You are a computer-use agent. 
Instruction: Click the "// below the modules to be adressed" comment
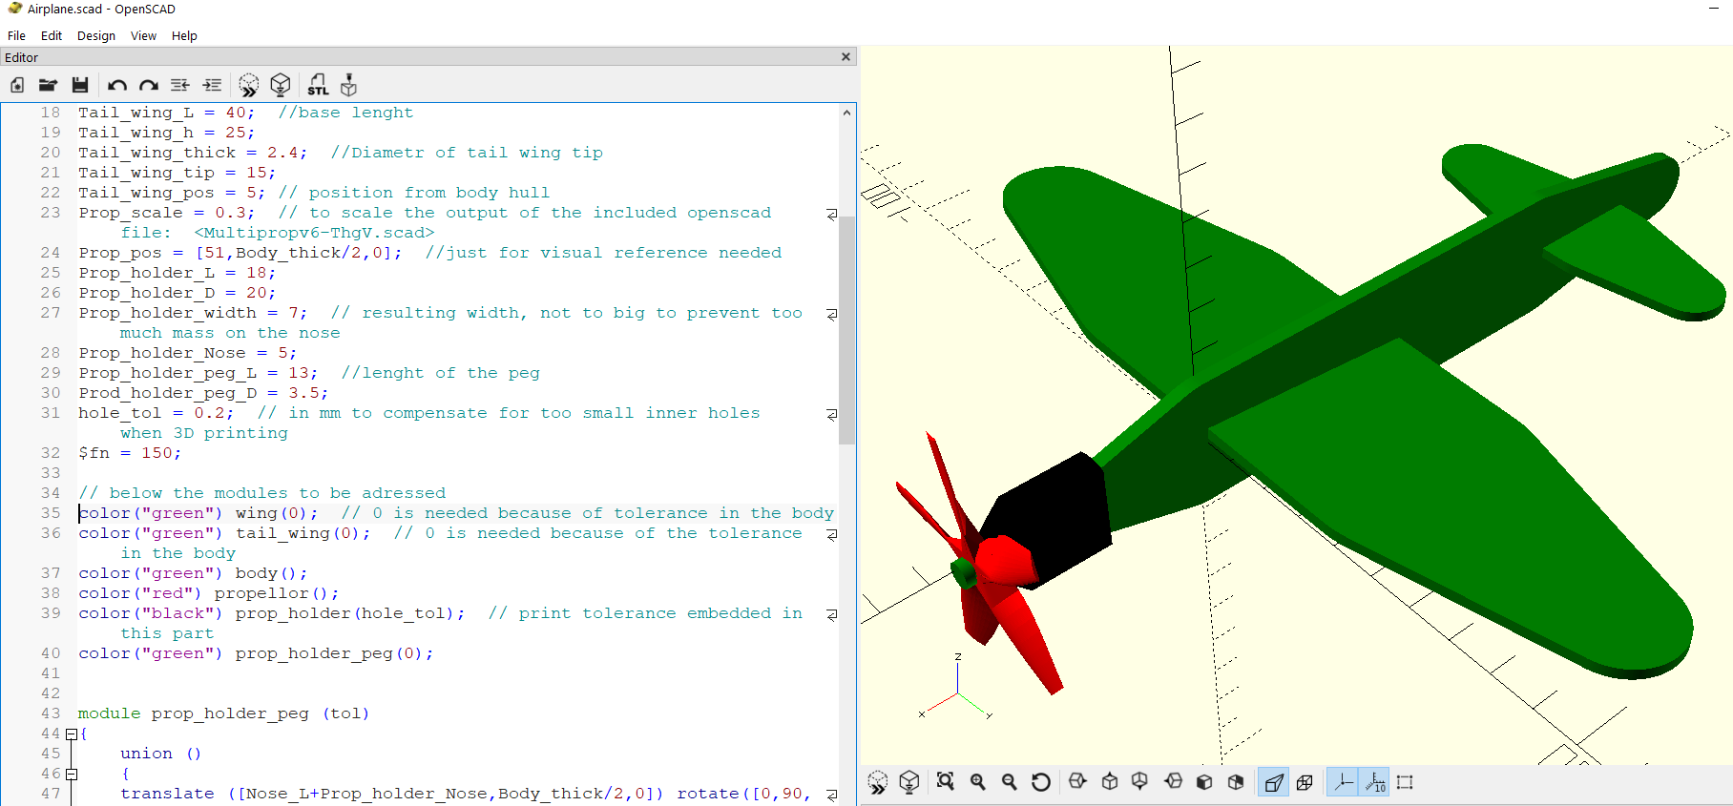tap(262, 493)
